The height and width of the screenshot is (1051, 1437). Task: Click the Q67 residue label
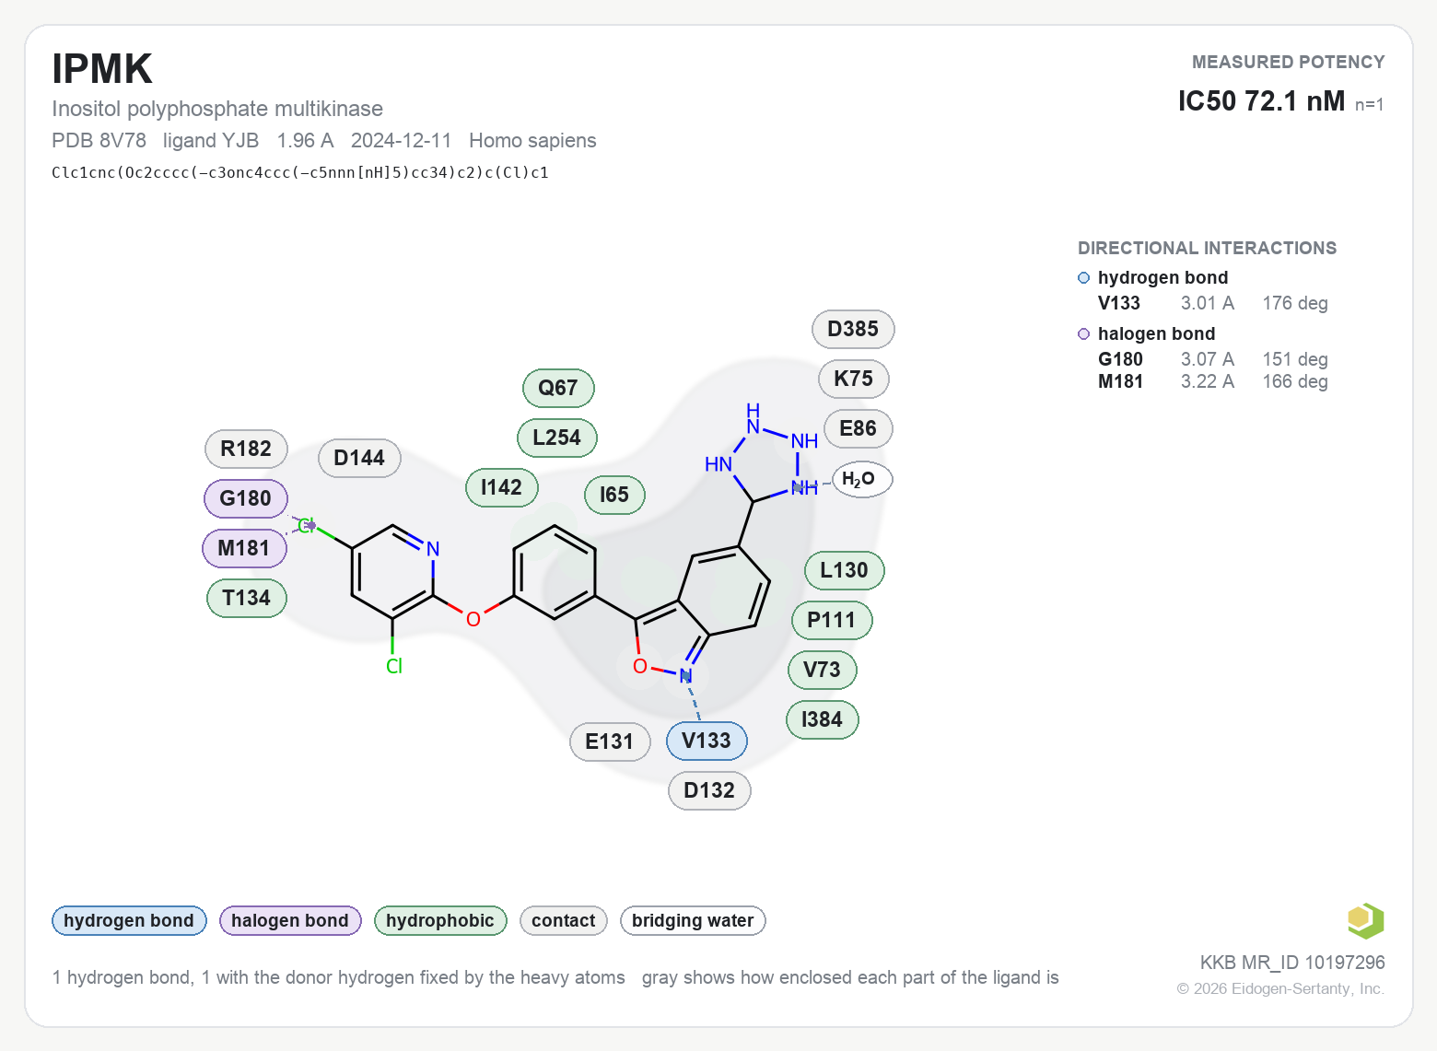(558, 388)
